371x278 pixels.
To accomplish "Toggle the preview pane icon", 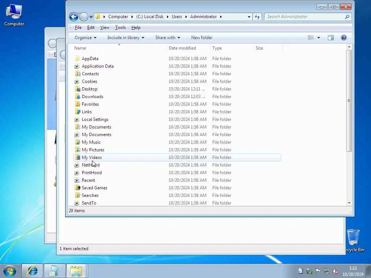I will tap(330, 38).
